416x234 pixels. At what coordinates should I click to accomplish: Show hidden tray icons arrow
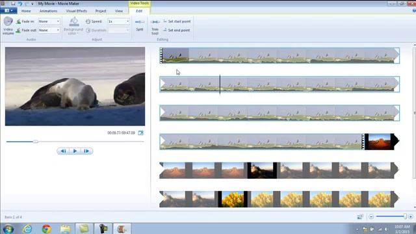click(357, 229)
